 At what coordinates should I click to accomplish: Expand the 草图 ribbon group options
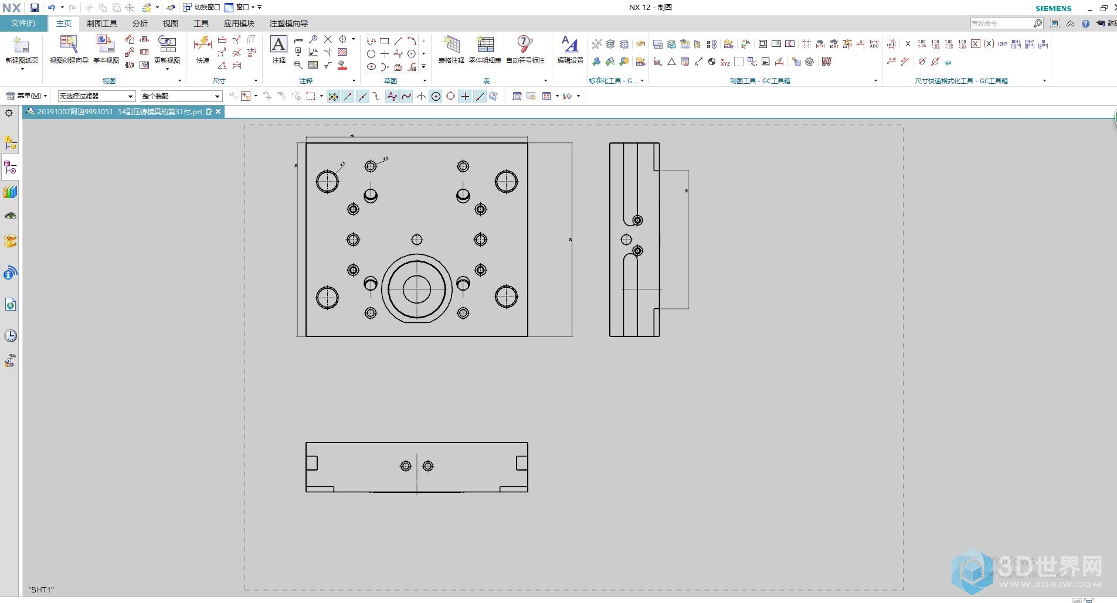[x=425, y=81]
